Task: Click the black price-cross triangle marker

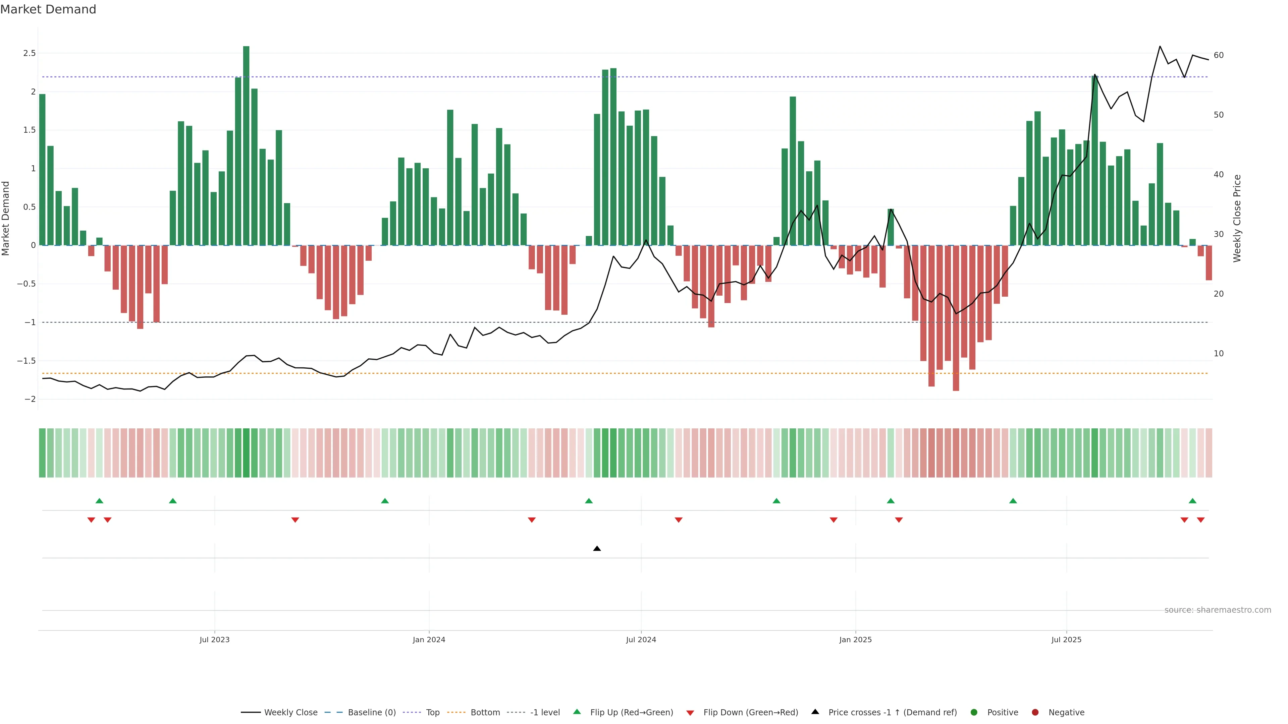Action: [596, 549]
